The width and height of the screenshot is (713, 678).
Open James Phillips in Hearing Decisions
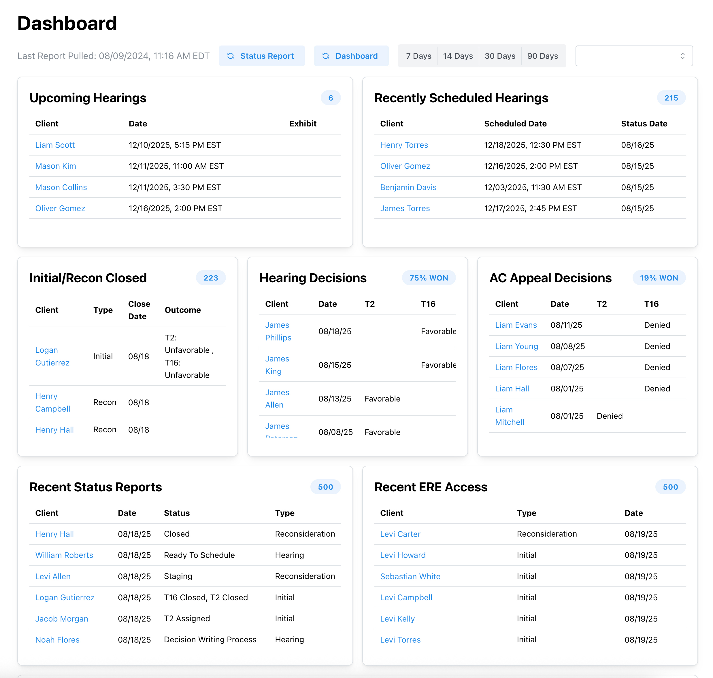click(x=278, y=331)
